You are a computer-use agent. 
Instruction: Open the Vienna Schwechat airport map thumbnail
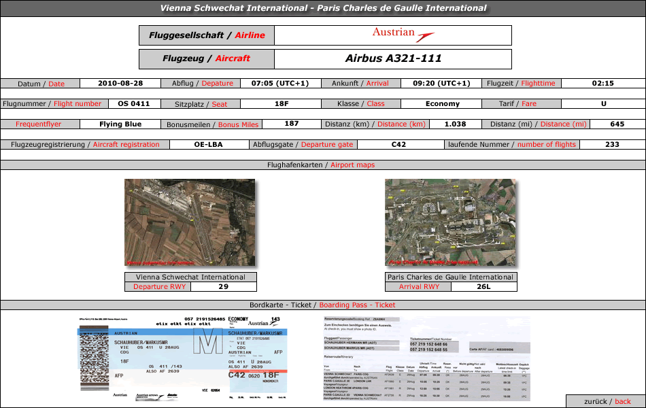pyautogui.click(x=190, y=222)
